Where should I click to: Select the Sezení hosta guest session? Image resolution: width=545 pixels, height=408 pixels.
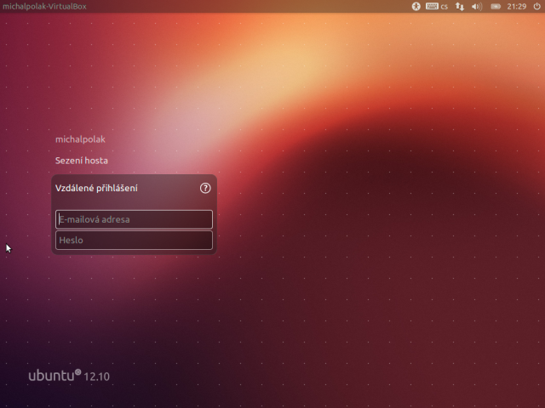82,161
